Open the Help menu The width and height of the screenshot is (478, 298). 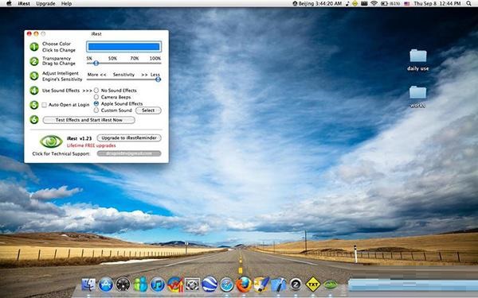point(66,3)
